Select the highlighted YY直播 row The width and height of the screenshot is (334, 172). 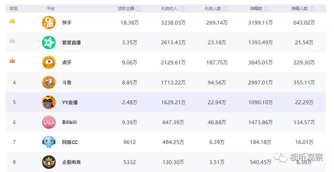point(166,102)
